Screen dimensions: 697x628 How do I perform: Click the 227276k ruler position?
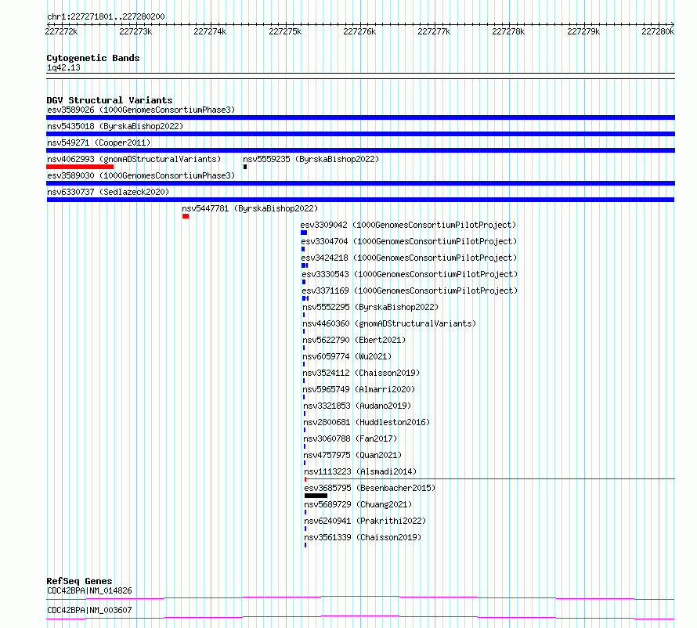pyautogui.click(x=359, y=31)
